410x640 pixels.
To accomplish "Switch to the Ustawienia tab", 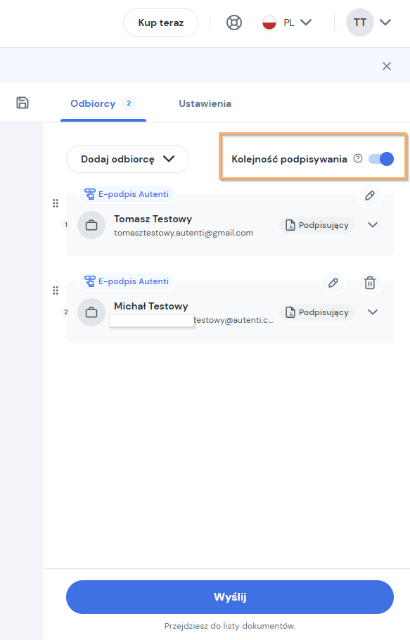I will coord(205,103).
